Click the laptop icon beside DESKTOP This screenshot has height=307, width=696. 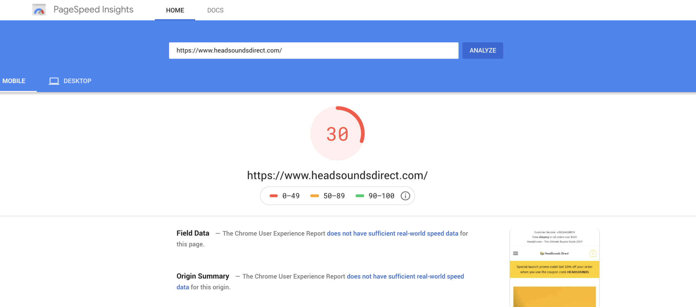point(54,81)
